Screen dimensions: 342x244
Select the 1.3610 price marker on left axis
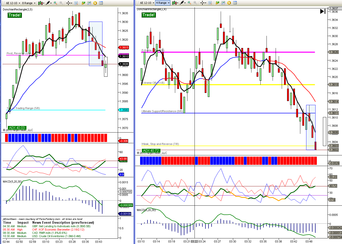(x=124, y=56)
